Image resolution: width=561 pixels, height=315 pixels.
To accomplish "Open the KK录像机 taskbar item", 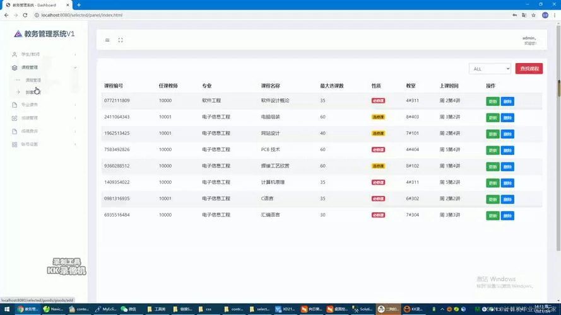I will pyautogui.click(x=413, y=309).
